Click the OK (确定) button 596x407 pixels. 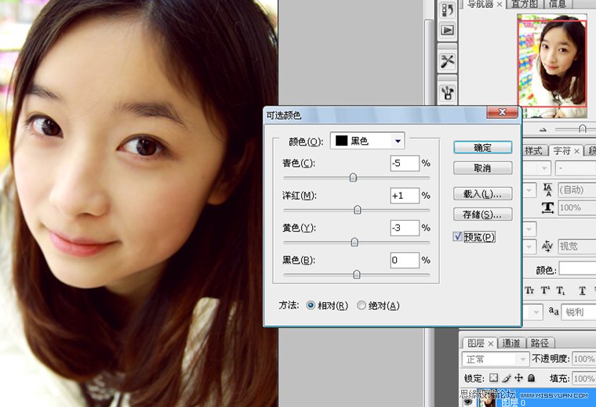point(483,148)
